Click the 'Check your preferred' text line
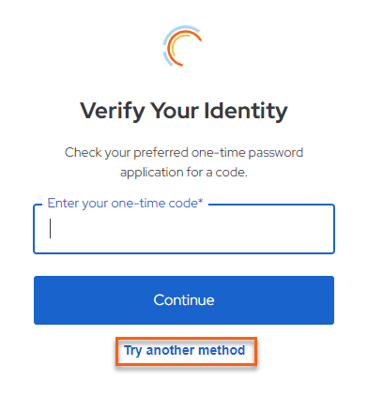The image size is (368, 396). [x=184, y=153]
